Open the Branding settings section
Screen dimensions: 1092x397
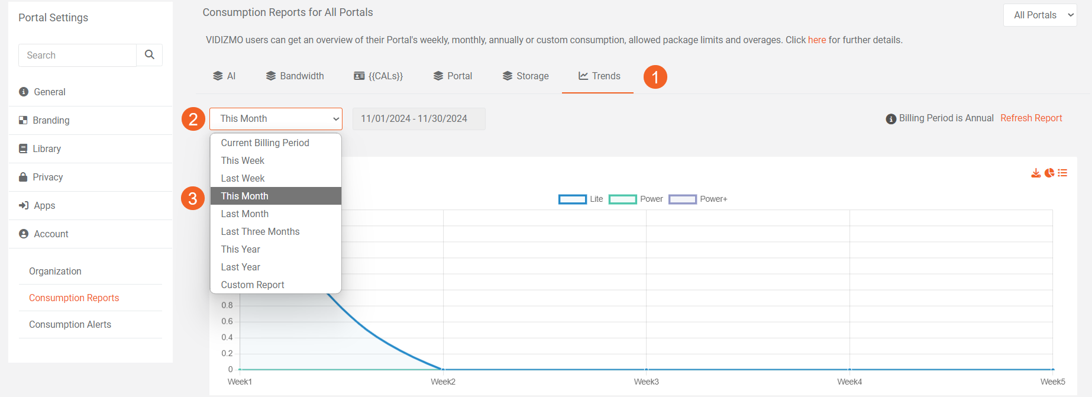point(51,120)
